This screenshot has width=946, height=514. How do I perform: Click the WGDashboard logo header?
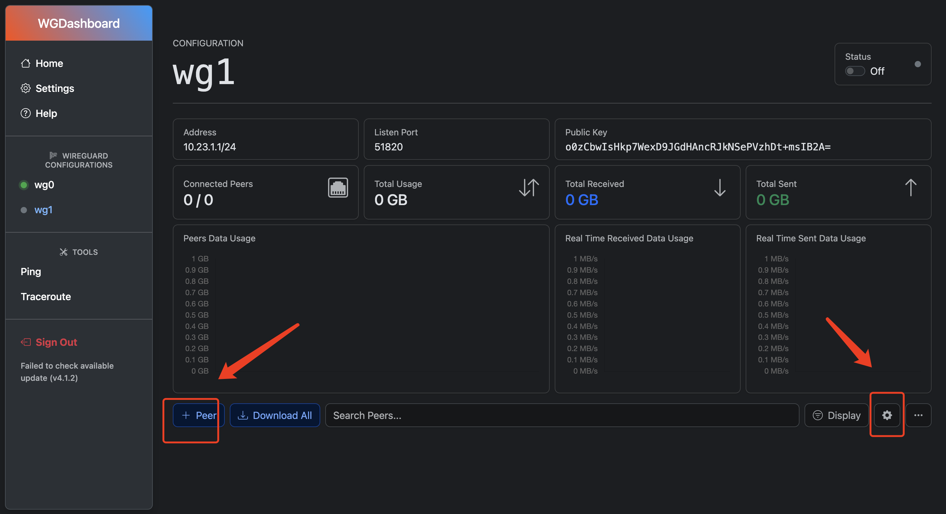(x=79, y=23)
